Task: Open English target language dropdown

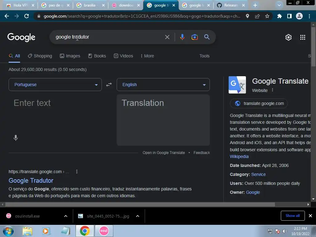Action: [163, 85]
